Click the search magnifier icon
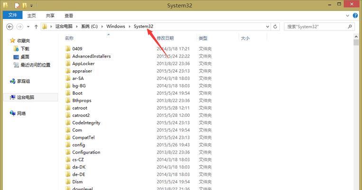The width and height of the screenshot is (362, 190). 350,27
